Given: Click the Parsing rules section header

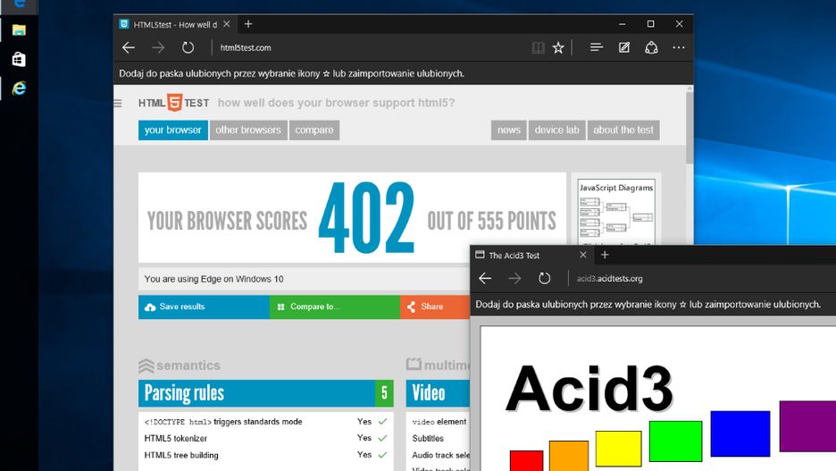Looking at the screenshot, I should (265, 393).
